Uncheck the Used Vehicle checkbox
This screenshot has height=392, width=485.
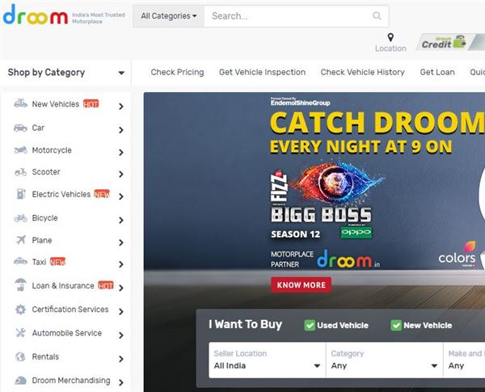tap(310, 325)
